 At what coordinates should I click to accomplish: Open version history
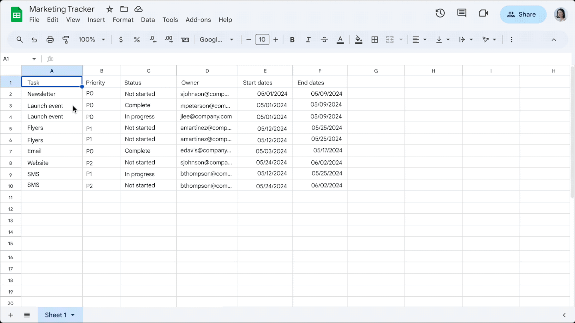point(440,13)
